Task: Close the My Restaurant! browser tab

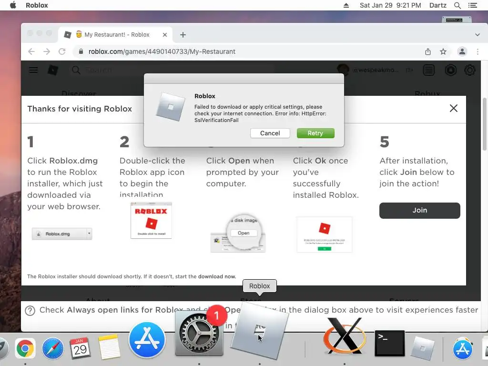Action: point(164,35)
